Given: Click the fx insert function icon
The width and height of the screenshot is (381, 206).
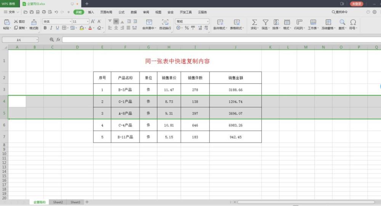Looking at the screenshot, I should [x=58, y=39].
